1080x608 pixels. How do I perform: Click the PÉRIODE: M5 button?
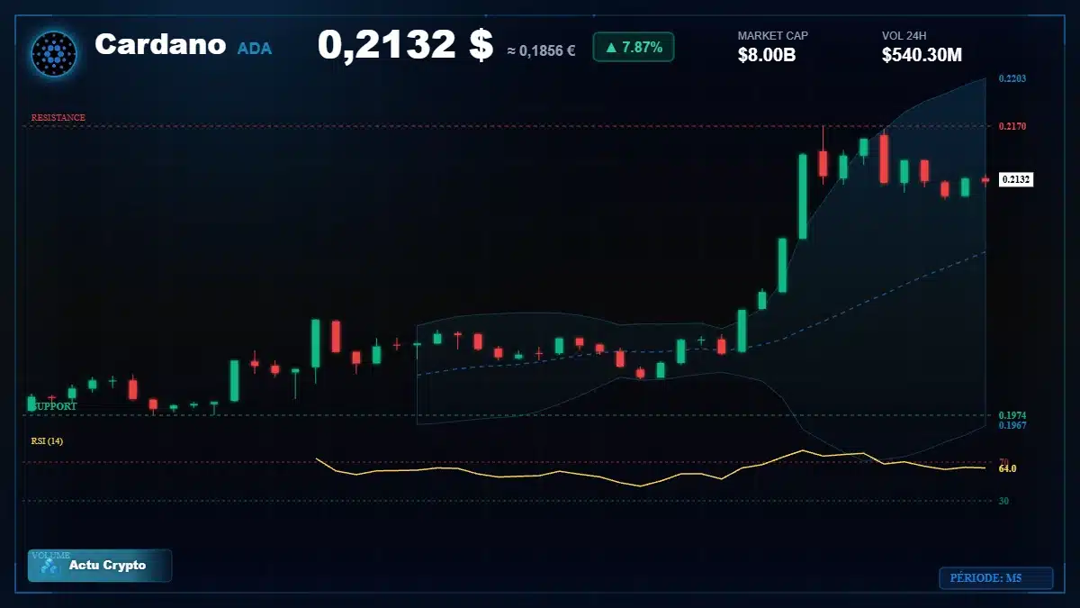995,578
